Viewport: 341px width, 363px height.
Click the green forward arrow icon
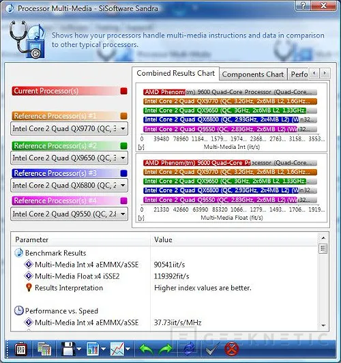pyautogui.click(x=166, y=349)
